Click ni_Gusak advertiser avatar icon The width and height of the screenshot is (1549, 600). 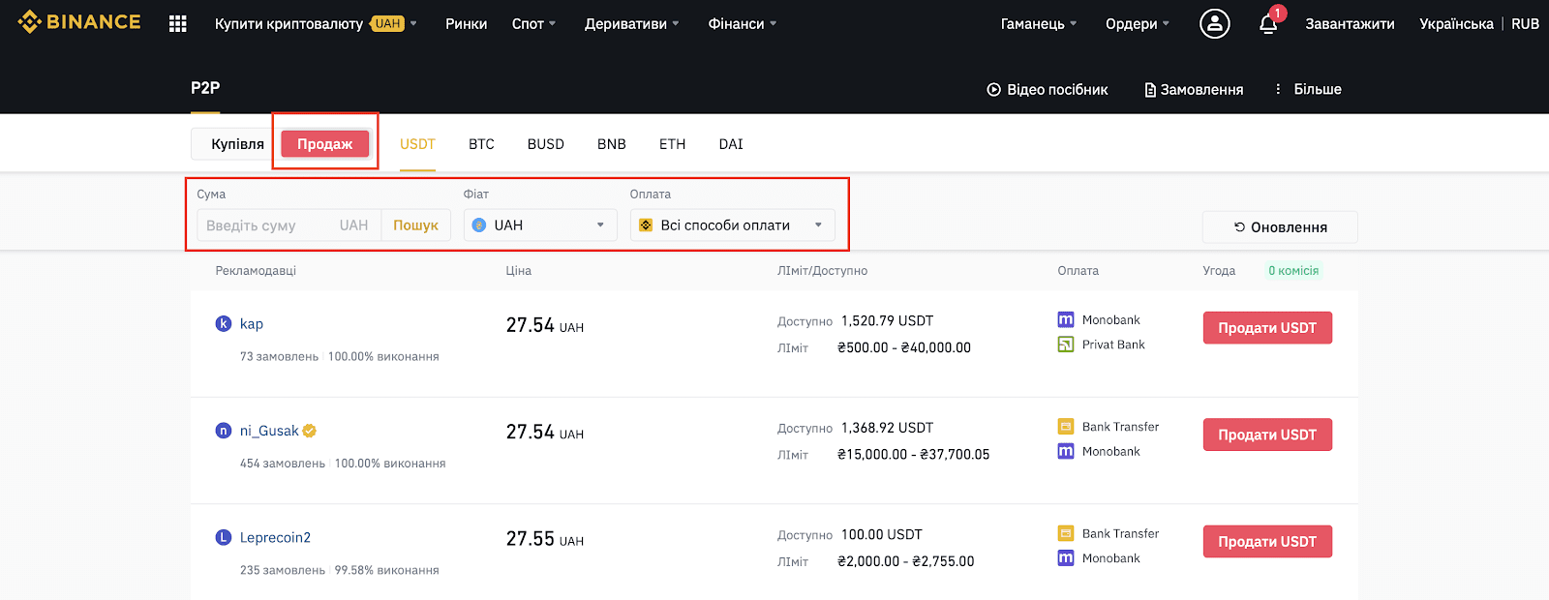point(224,431)
